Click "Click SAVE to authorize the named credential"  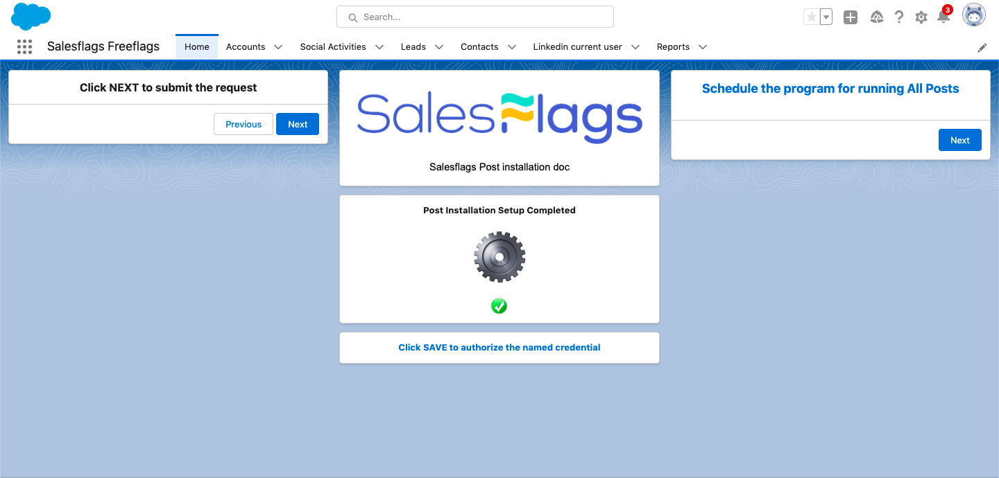(x=499, y=347)
